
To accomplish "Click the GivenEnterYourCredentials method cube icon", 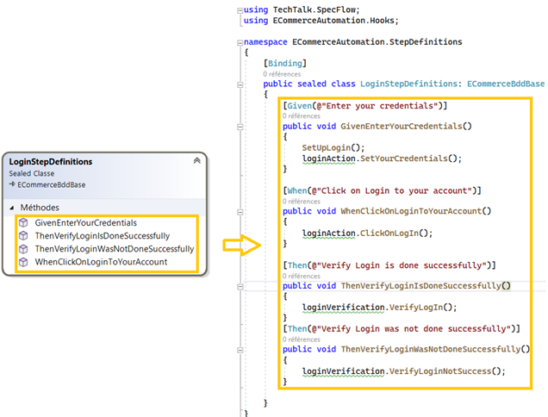I will click(23, 223).
